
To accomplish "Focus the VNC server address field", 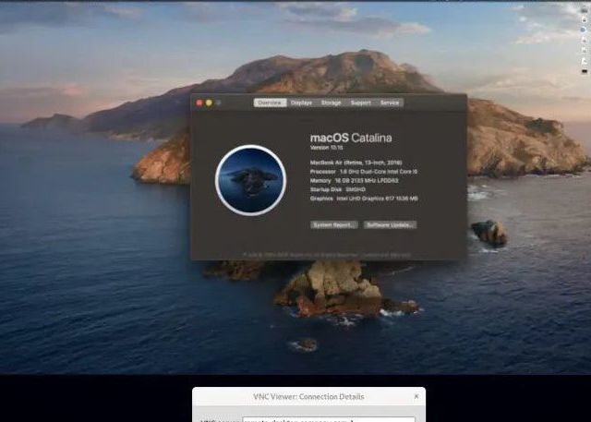I will point(328,419).
